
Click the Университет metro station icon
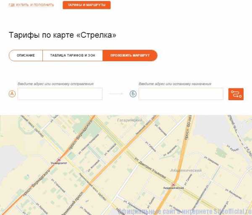(x=59, y=160)
